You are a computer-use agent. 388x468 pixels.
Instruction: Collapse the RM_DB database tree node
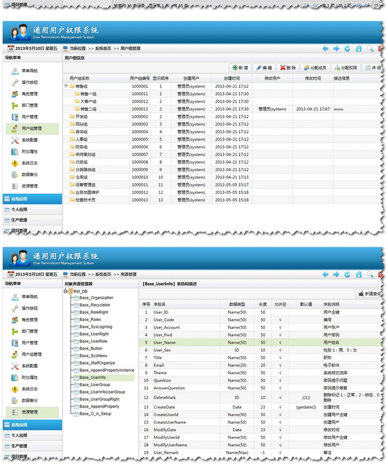click(65, 291)
